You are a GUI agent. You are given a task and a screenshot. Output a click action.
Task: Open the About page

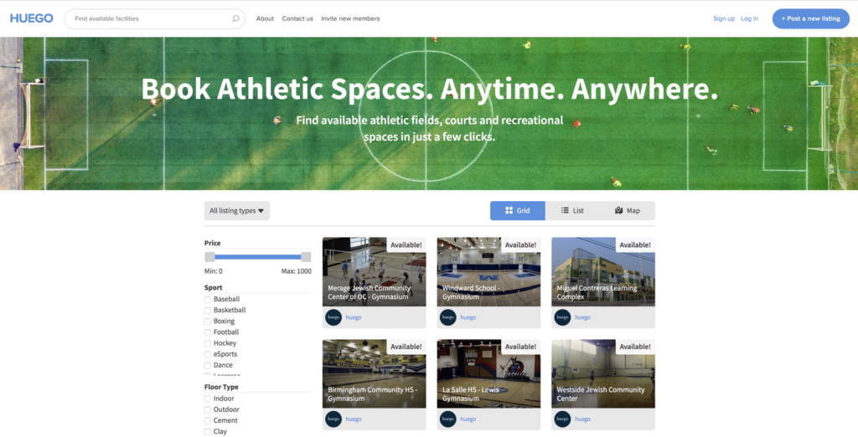(265, 18)
